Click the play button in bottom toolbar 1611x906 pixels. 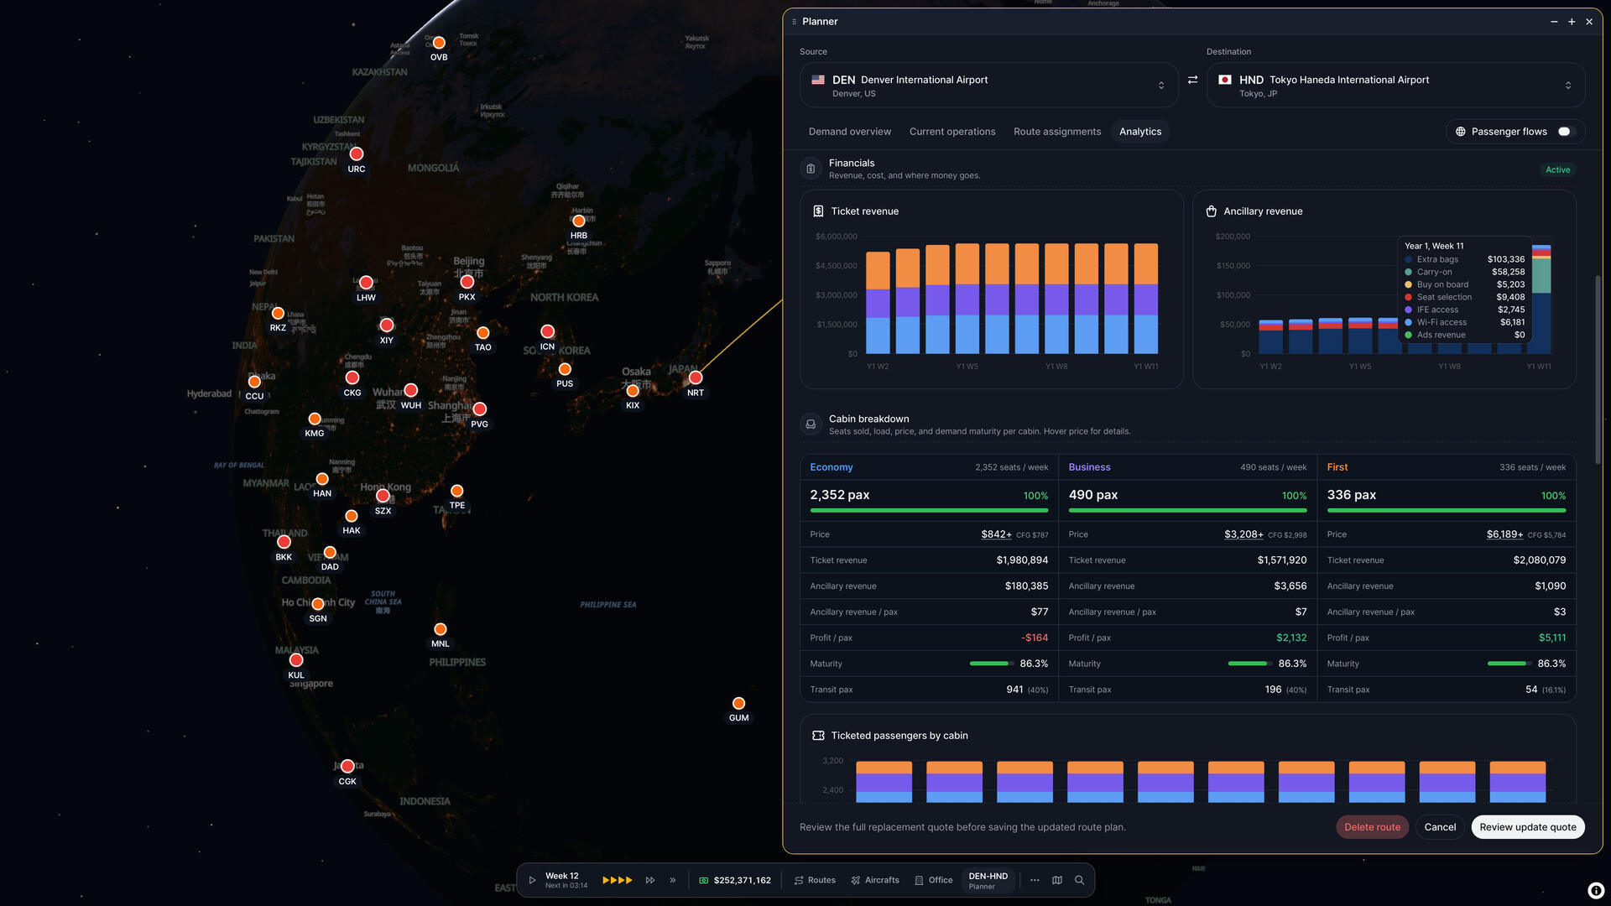tap(532, 880)
